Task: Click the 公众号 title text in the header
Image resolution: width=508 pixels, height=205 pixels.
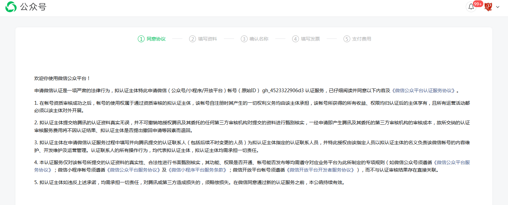Action: coord(33,7)
